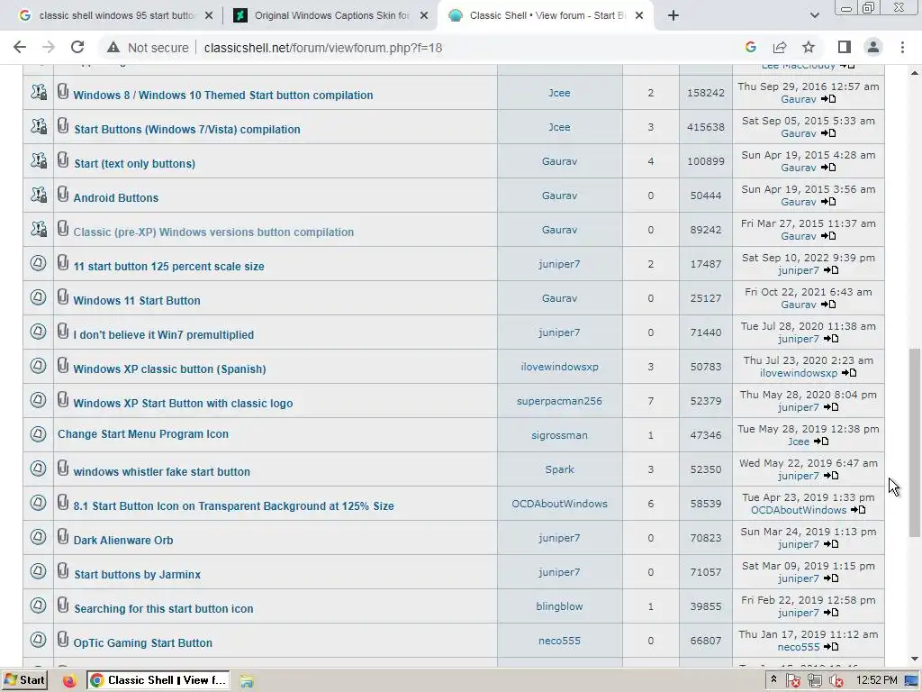Jump to latest post in Windows 8 / 10 compilation row
Viewport: 922px width, 692px height.
[828, 99]
